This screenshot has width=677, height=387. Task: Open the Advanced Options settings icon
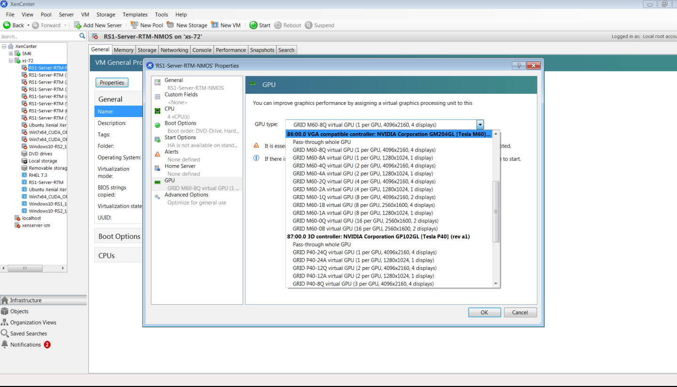click(157, 197)
